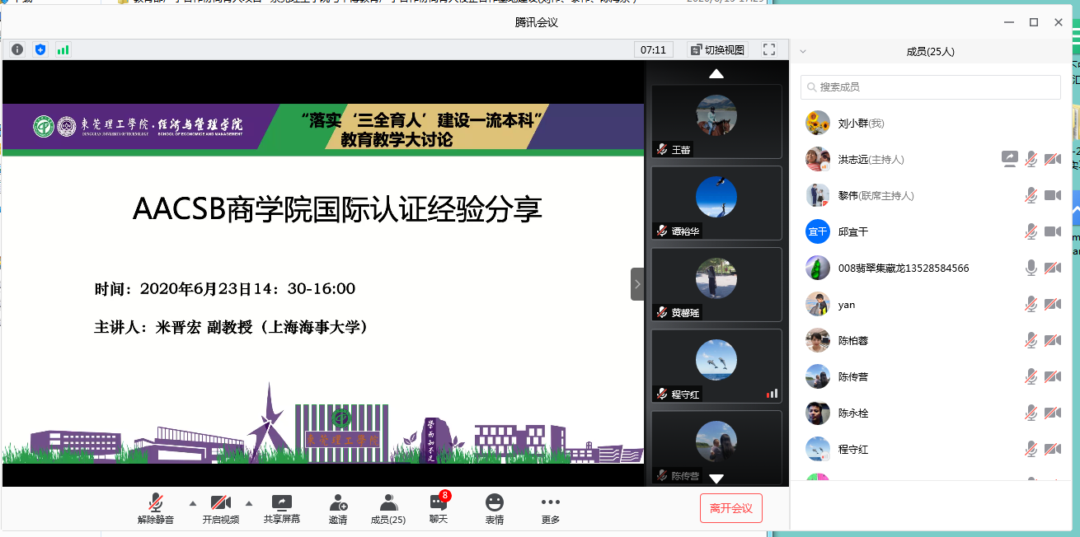Screen dimensions: 1080x537
Task: Toggle camera icon for 洪志远
Action: [1053, 159]
